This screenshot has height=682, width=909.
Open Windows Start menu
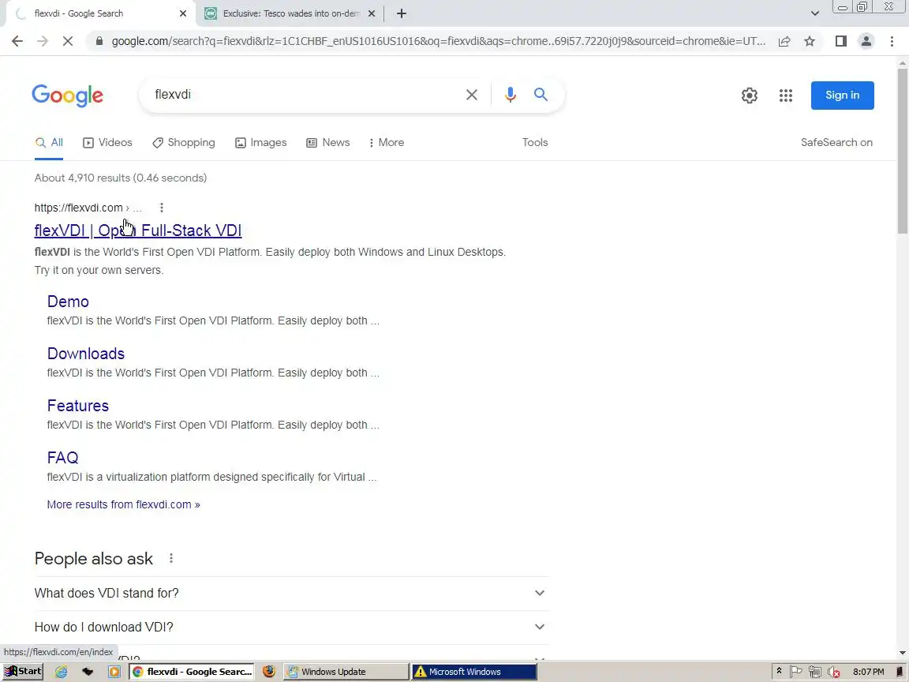click(23, 672)
